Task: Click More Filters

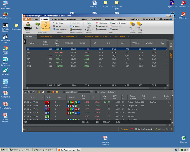Action: click(x=101, y=30)
